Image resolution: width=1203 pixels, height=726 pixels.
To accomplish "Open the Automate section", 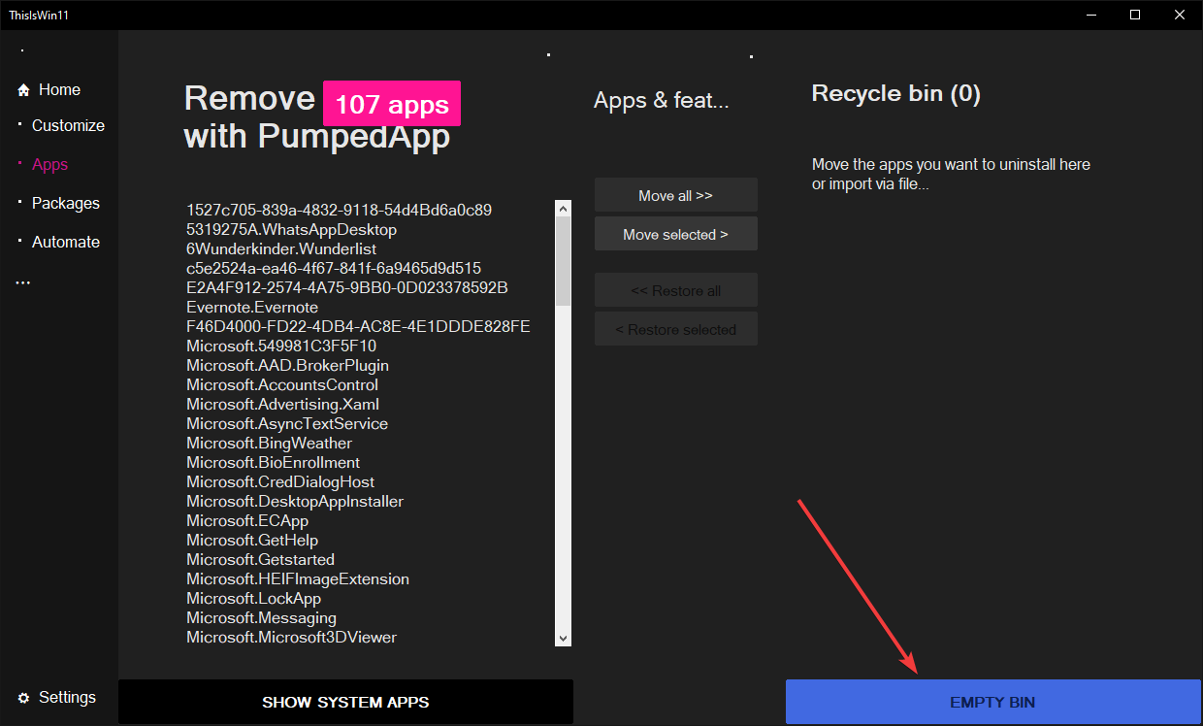I will (66, 242).
